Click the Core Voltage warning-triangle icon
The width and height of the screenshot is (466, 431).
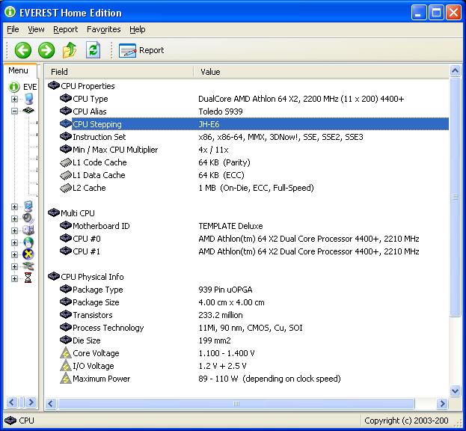66,353
